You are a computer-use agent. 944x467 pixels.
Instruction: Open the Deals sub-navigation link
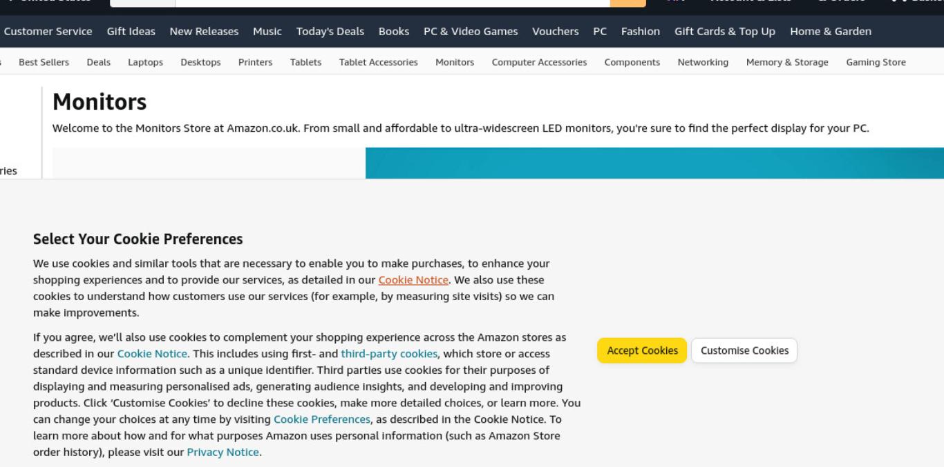tap(98, 62)
